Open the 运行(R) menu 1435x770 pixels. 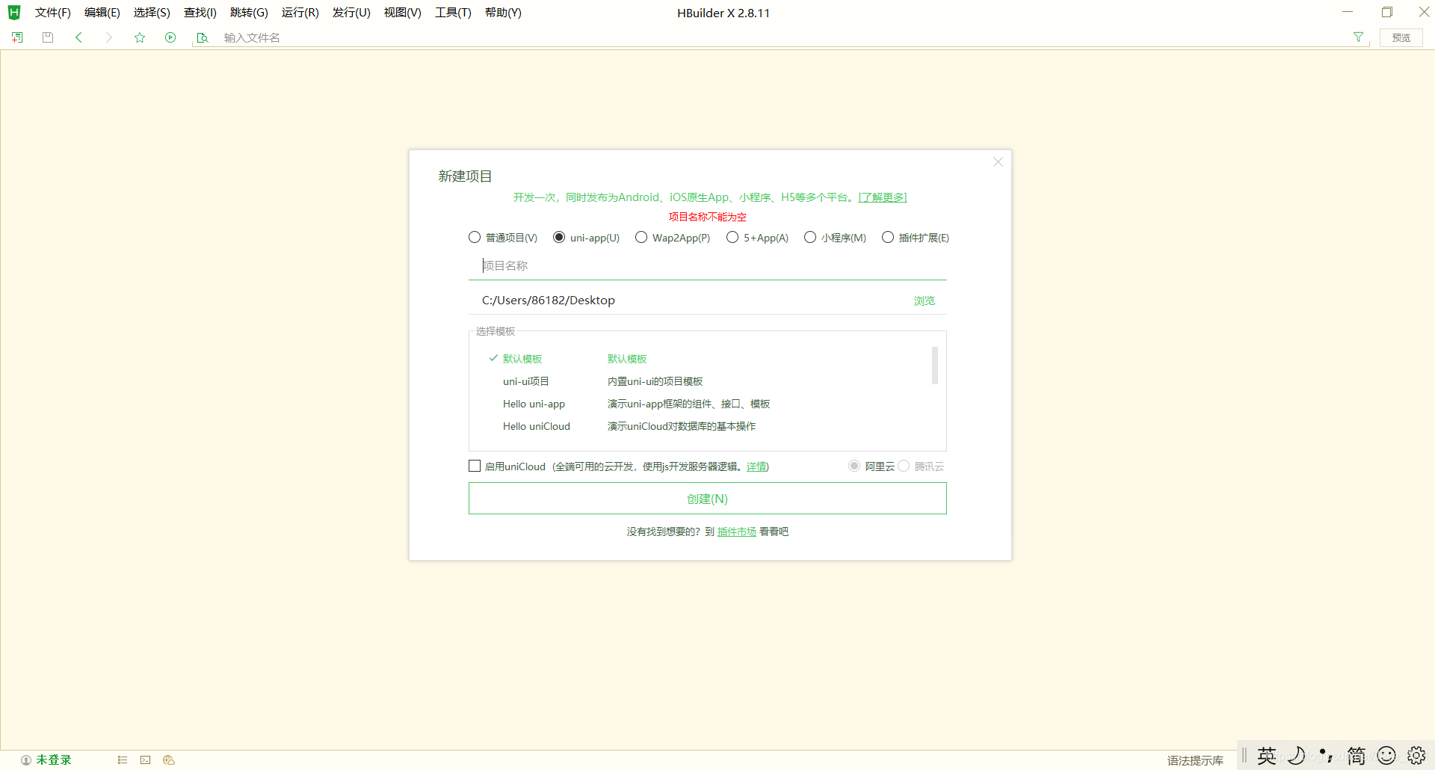tap(299, 12)
